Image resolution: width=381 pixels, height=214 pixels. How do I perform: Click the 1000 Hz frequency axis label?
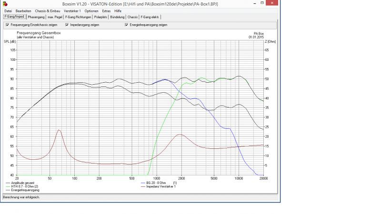[157, 178]
